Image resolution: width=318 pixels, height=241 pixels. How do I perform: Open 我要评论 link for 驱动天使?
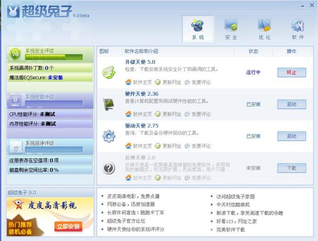tap(201, 146)
